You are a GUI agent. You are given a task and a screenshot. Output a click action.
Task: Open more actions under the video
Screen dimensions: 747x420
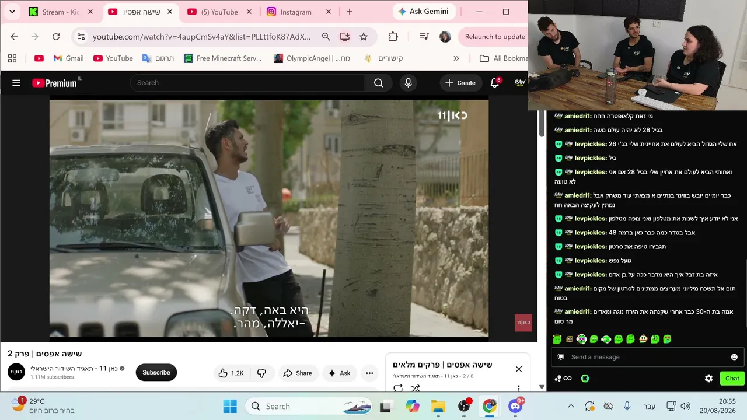coord(369,373)
